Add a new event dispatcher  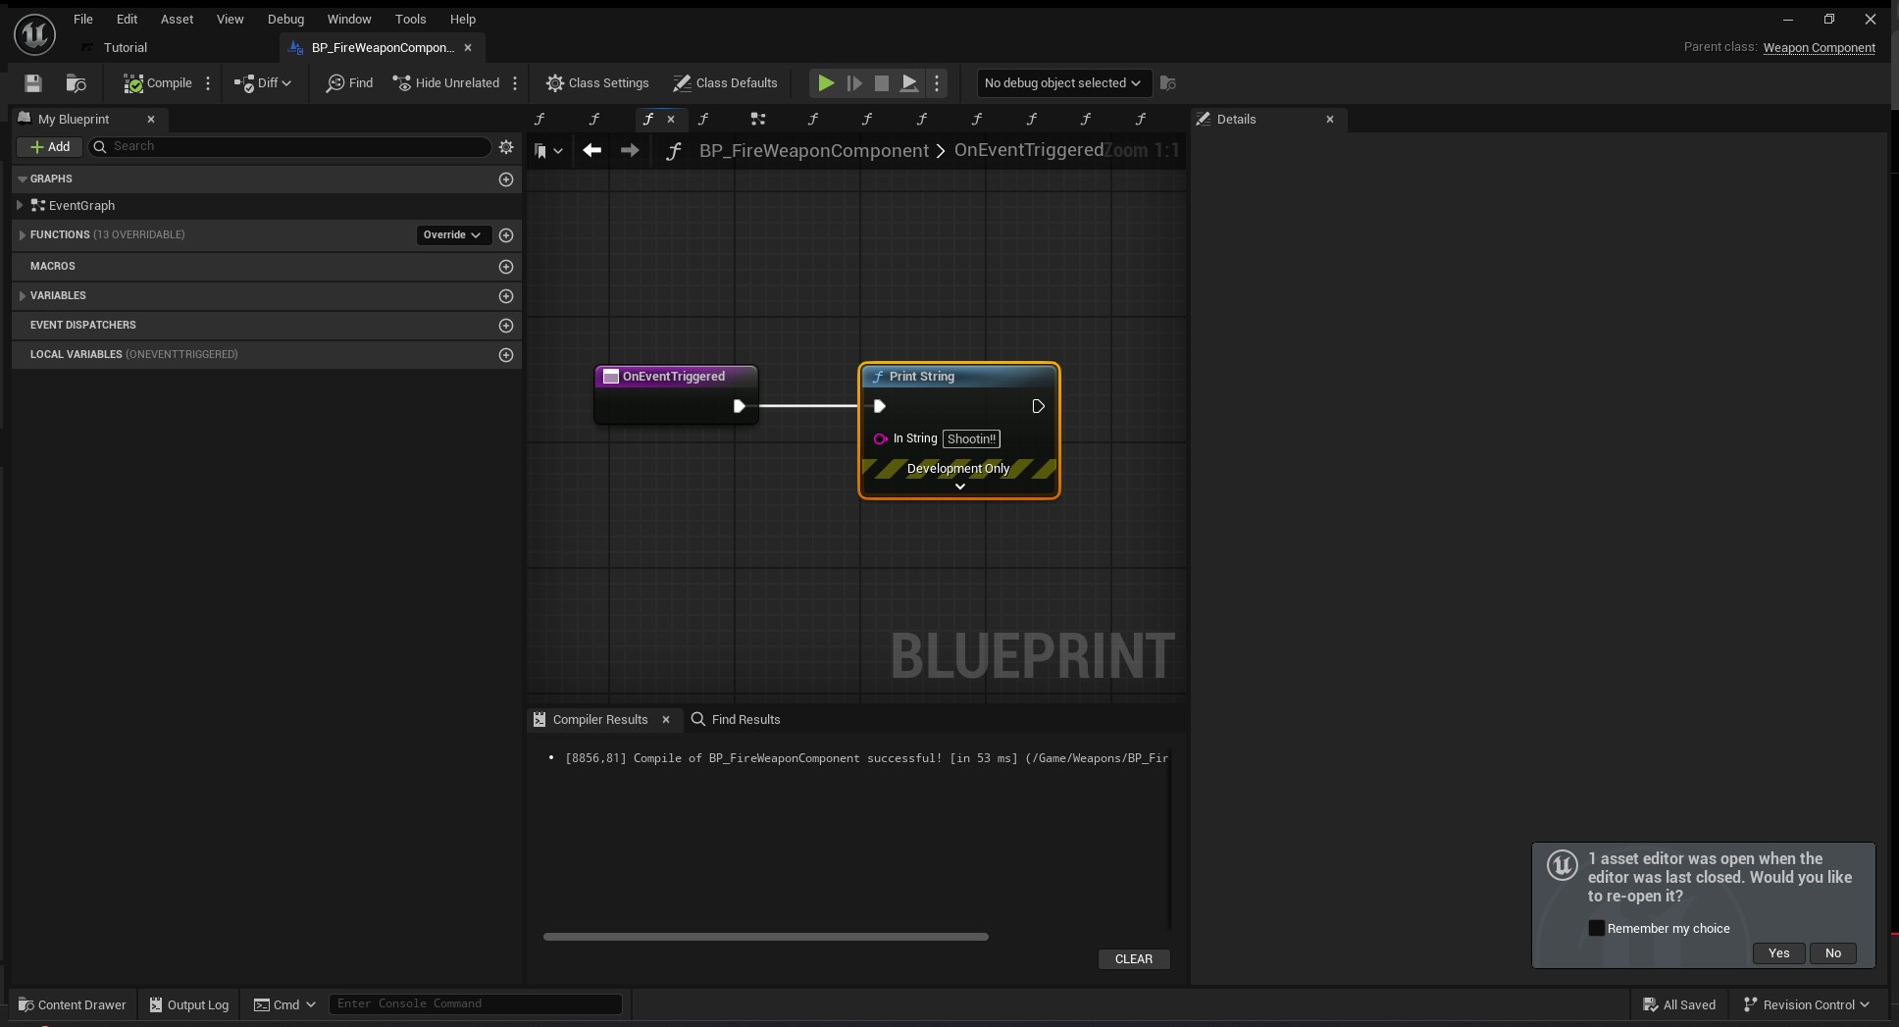[506, 326]
